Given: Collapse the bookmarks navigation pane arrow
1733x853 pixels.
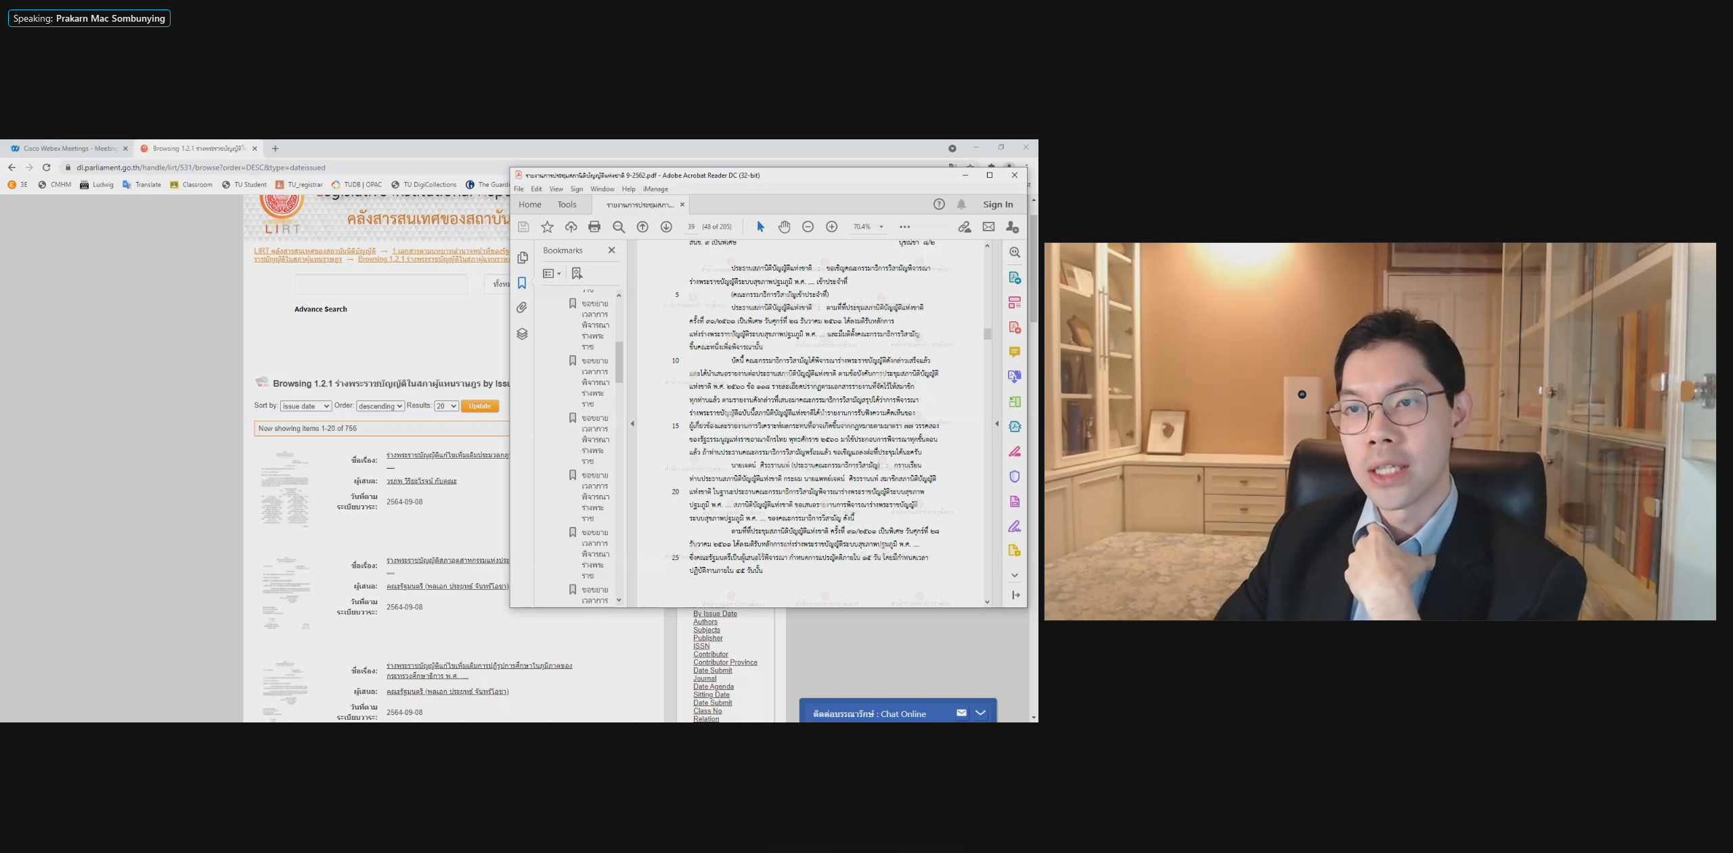Looking at the screenshot, I should click(x=632, y=423).
